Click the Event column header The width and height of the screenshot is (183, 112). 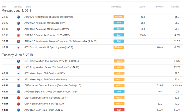click(x=28, y=7)
